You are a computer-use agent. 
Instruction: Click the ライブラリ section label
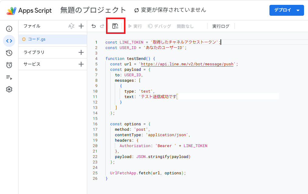click(34, 52)
